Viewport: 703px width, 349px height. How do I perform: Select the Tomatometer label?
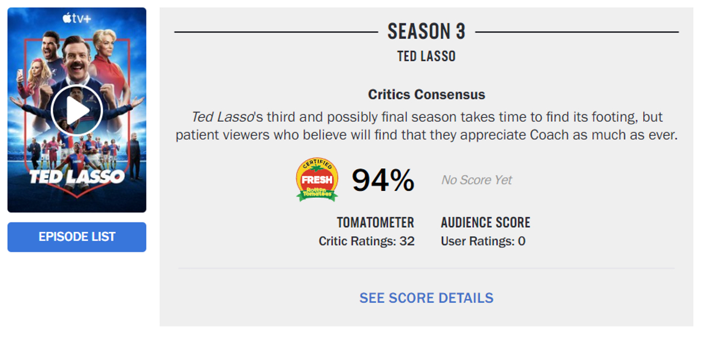click(375, 223)
